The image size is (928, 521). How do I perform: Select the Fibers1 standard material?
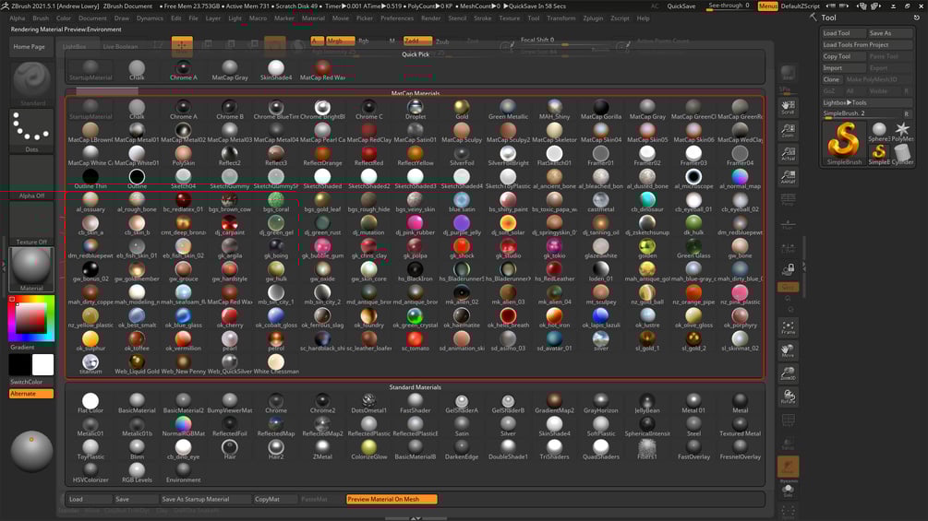tap(647, 447)
